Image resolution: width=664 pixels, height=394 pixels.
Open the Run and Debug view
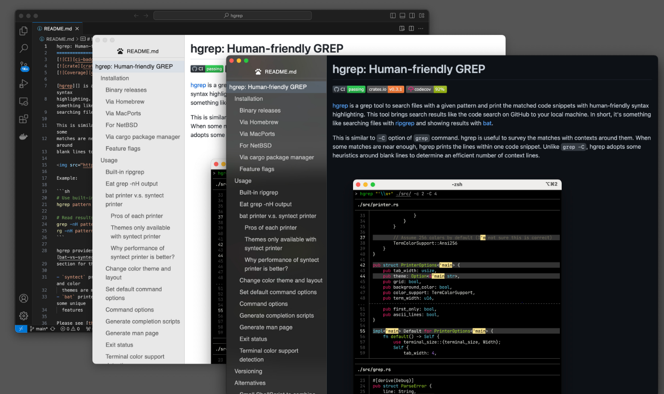[x=24, y=84]
